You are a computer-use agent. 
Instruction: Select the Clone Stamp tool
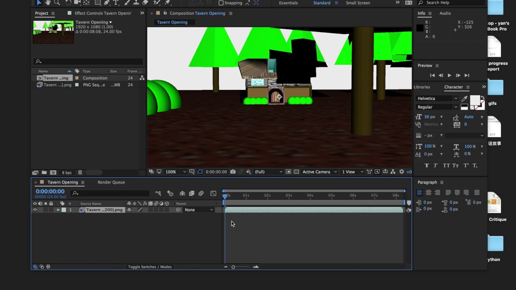136,2
